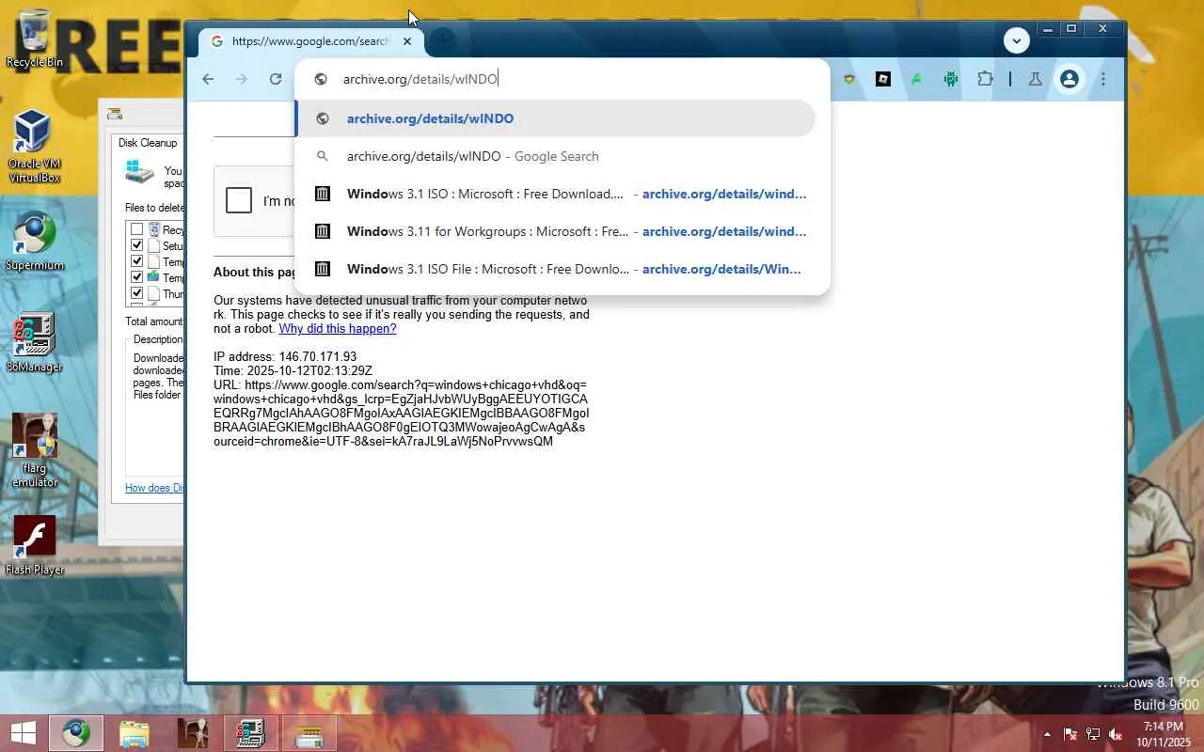Uncheck the Thumbnails checkbox in Disk Cleanup
Image resolution: width=1204 pixels, height=752 pixels.
pos(137,293)
